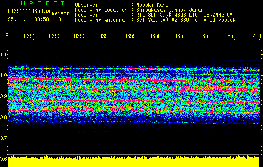263x167 pixels.
Task: Click the 0359 time axis marker
Action: (x=230, y=36)
